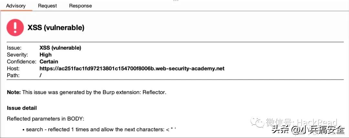Select the Issue value XSS (vulnerable)

pyautogui.click(x=60, y=48)
